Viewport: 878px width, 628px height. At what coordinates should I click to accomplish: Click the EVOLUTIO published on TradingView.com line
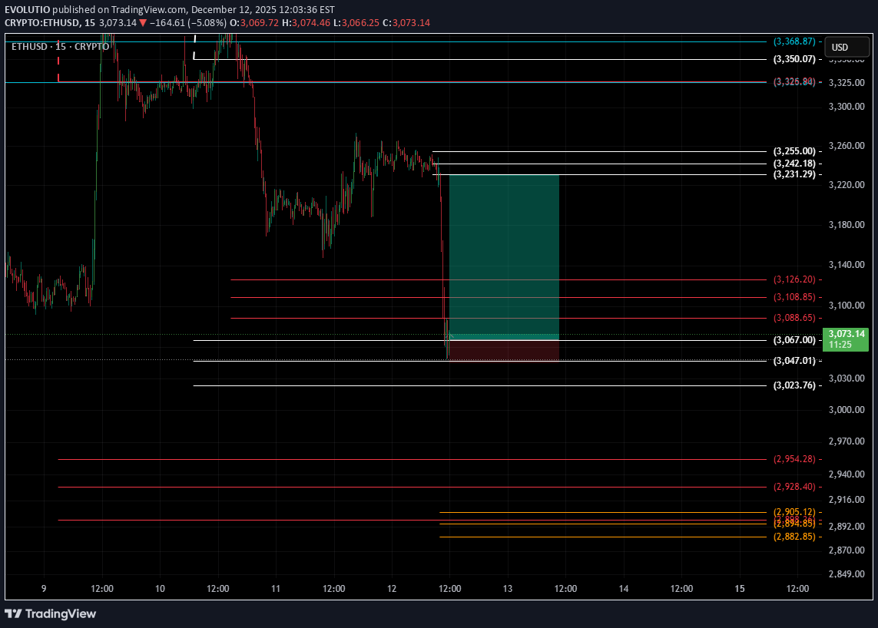(170, 9)
